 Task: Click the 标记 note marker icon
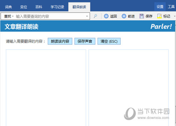tap(159, 16)
